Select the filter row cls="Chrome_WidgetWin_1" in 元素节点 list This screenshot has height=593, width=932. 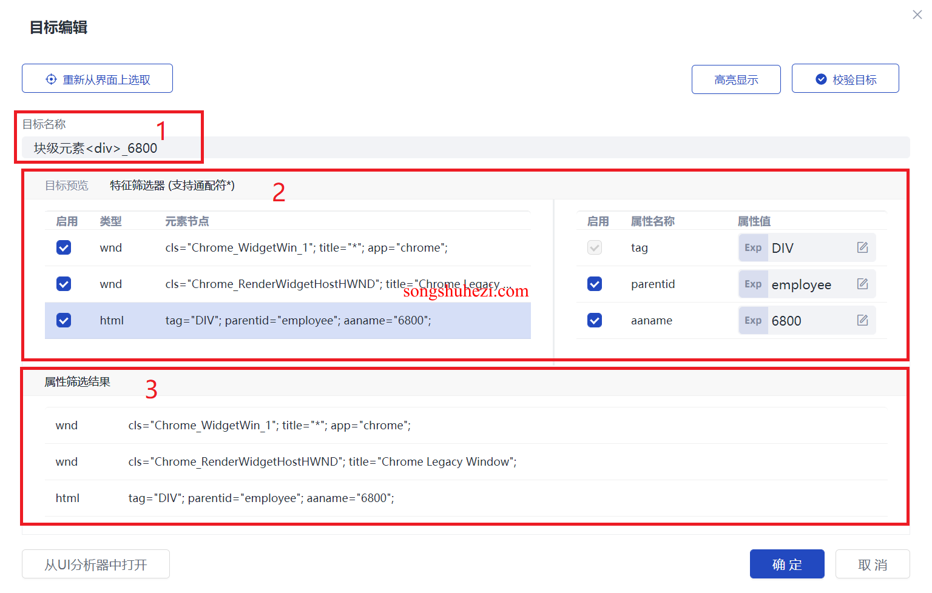288,247
